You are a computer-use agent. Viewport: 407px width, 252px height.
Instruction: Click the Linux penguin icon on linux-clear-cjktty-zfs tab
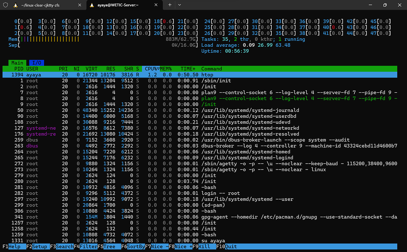(16, 5)
